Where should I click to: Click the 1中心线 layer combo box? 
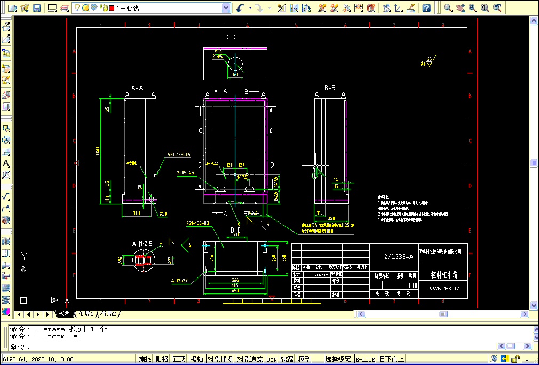[150, 8]
